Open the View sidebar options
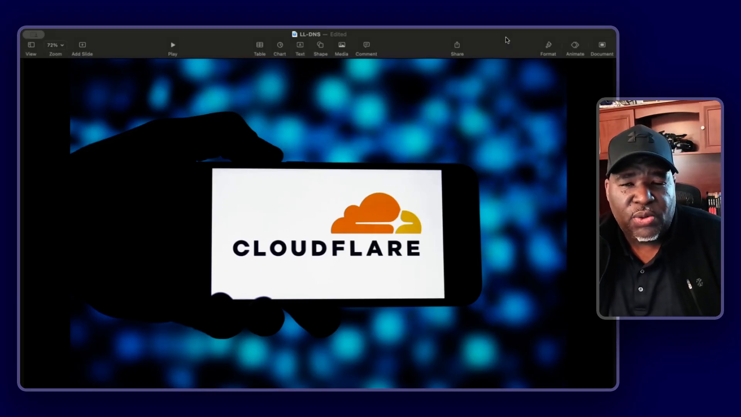The width and height of the screenshot is (741, 417). tap(31, 49)
